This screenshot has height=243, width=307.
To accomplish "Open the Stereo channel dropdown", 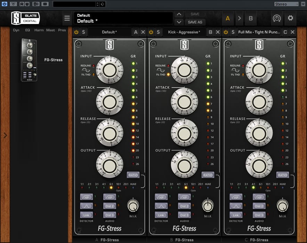I will pos(286,4).
